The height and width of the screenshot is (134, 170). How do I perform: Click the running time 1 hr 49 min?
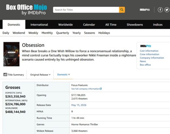(78, 118)
